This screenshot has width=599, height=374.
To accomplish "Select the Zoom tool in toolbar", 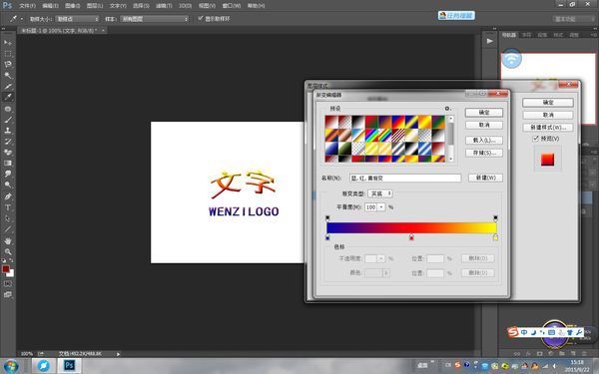I will (x=8, y=252).
